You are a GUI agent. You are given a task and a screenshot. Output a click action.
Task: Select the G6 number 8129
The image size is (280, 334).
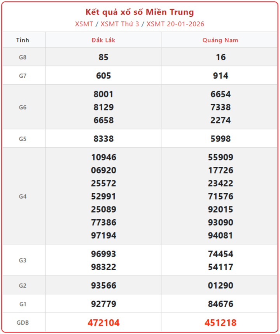103,107
